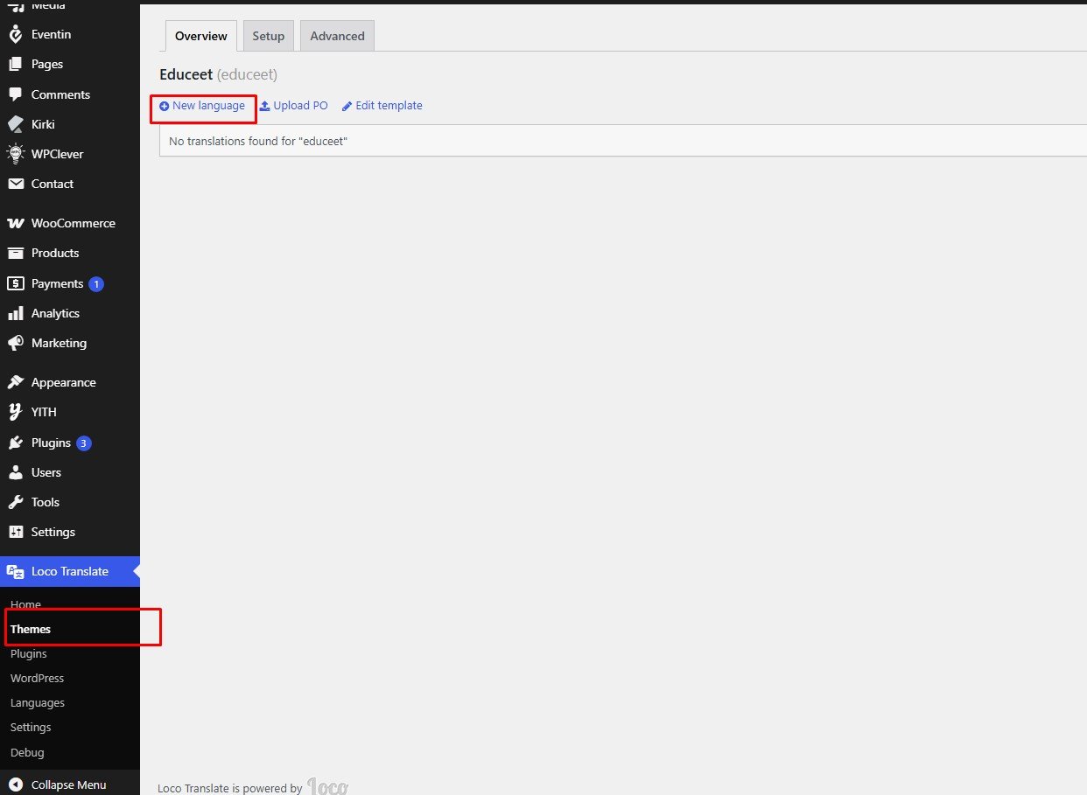Click the Loco Translate menu icon
The image size is (1087, 795).
[x=15, y=571]
